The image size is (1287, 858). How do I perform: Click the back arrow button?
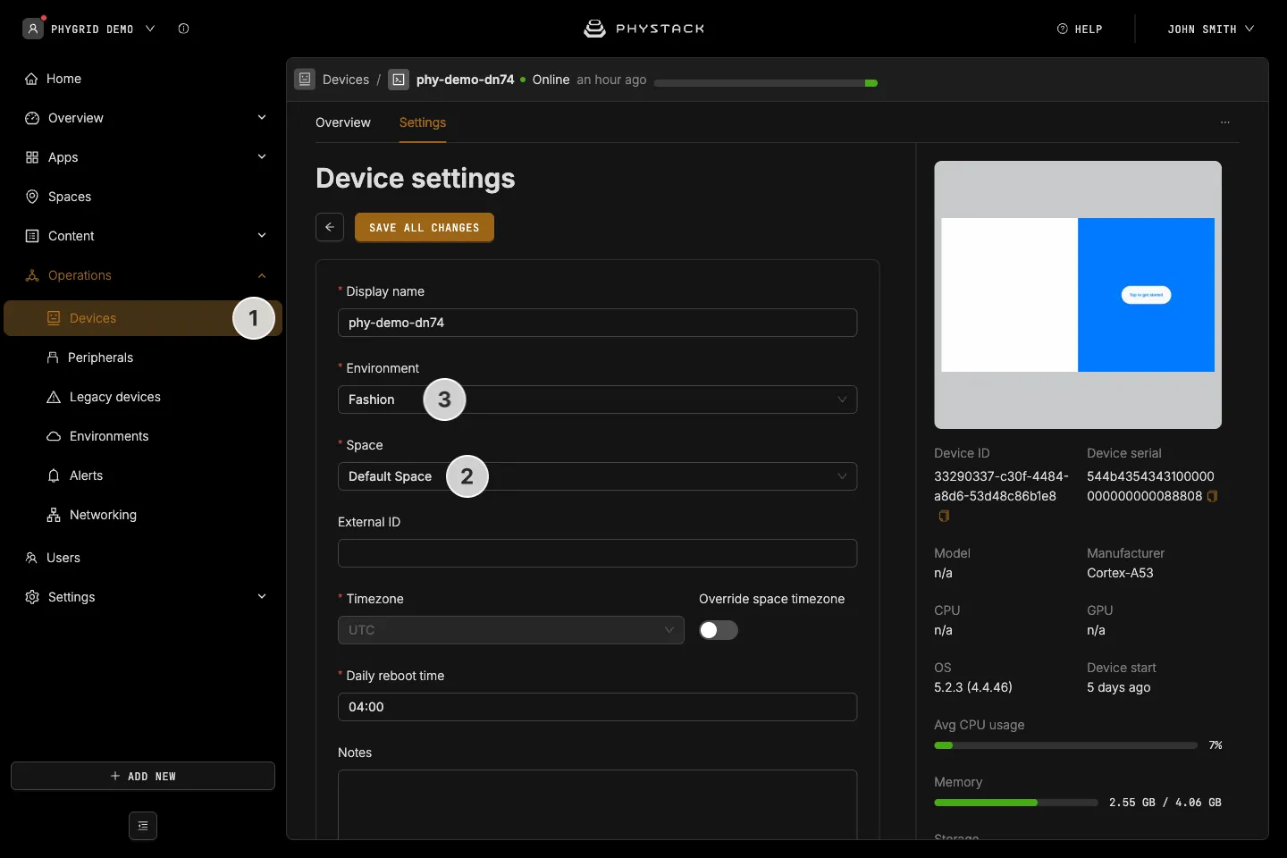point(330,227)
